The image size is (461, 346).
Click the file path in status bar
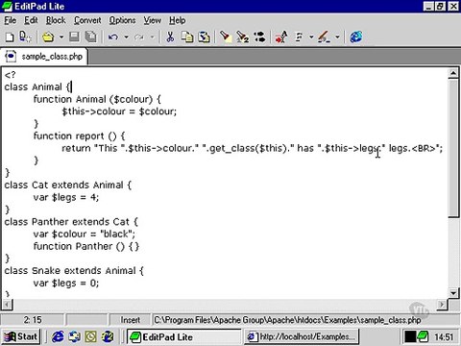click(287, 320)
